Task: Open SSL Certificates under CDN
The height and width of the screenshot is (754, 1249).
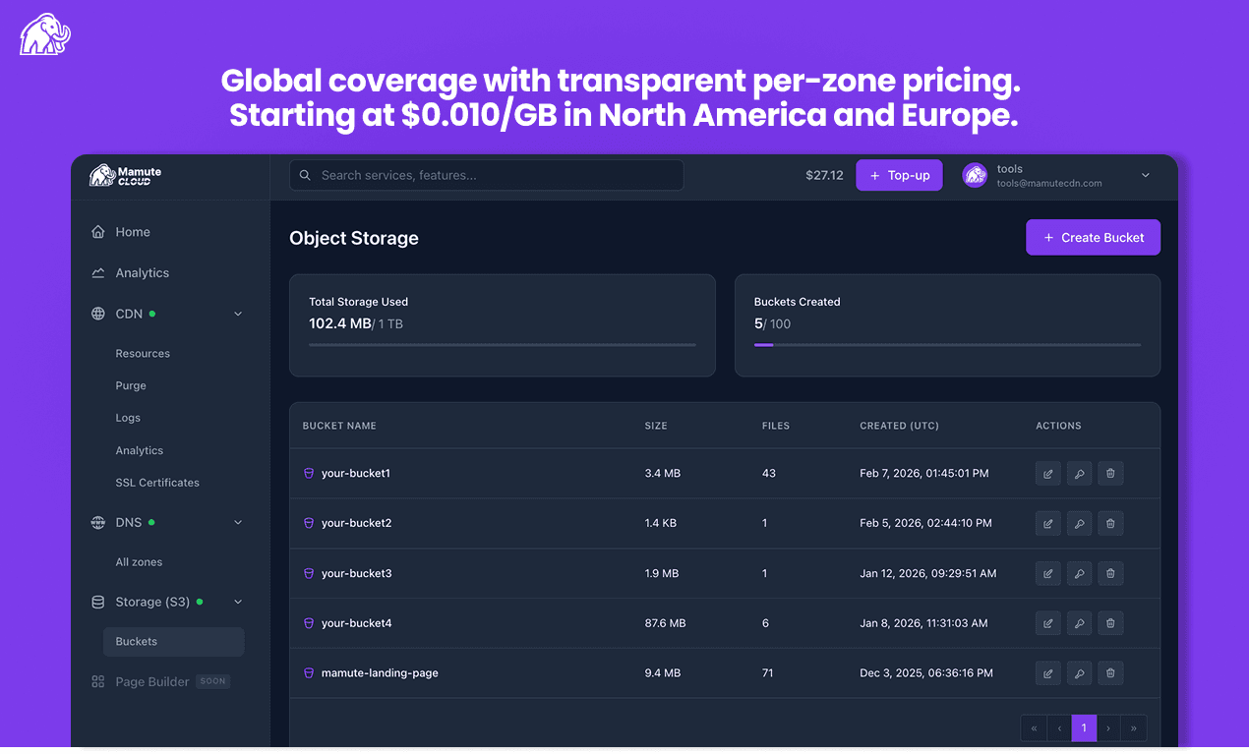Action: [x=158, y=482]
